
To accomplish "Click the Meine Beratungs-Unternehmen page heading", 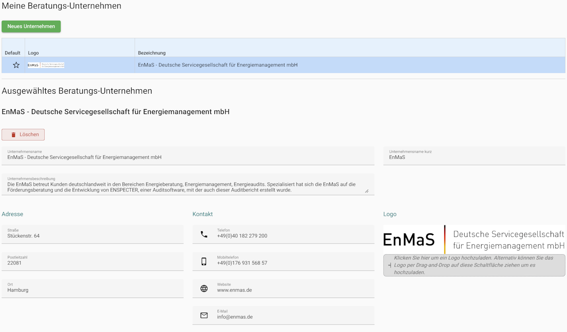I will [x=62, y=6].
